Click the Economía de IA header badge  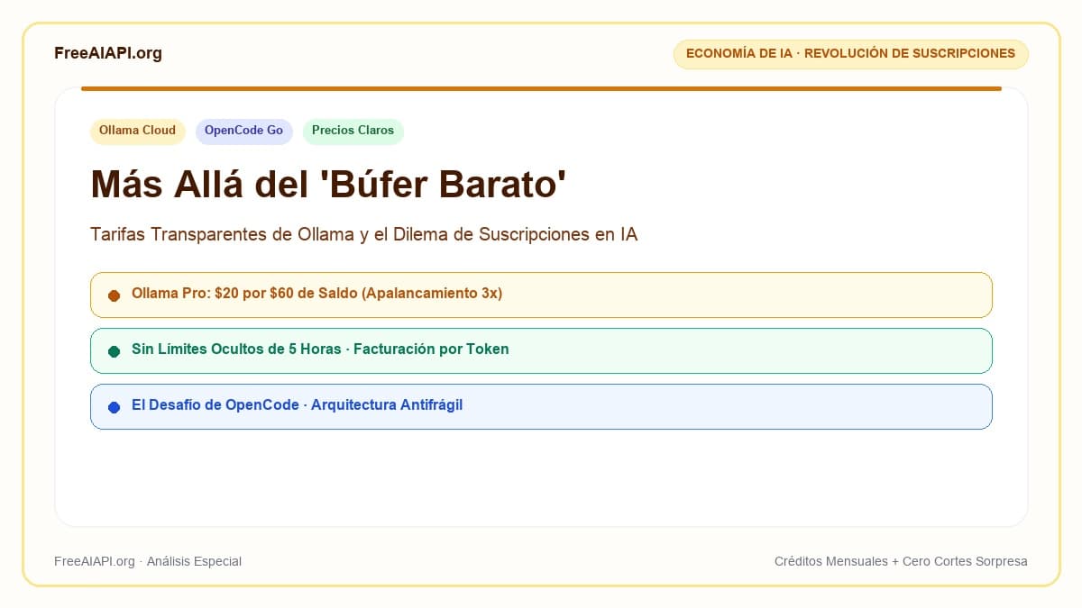[x=850, y=54]
